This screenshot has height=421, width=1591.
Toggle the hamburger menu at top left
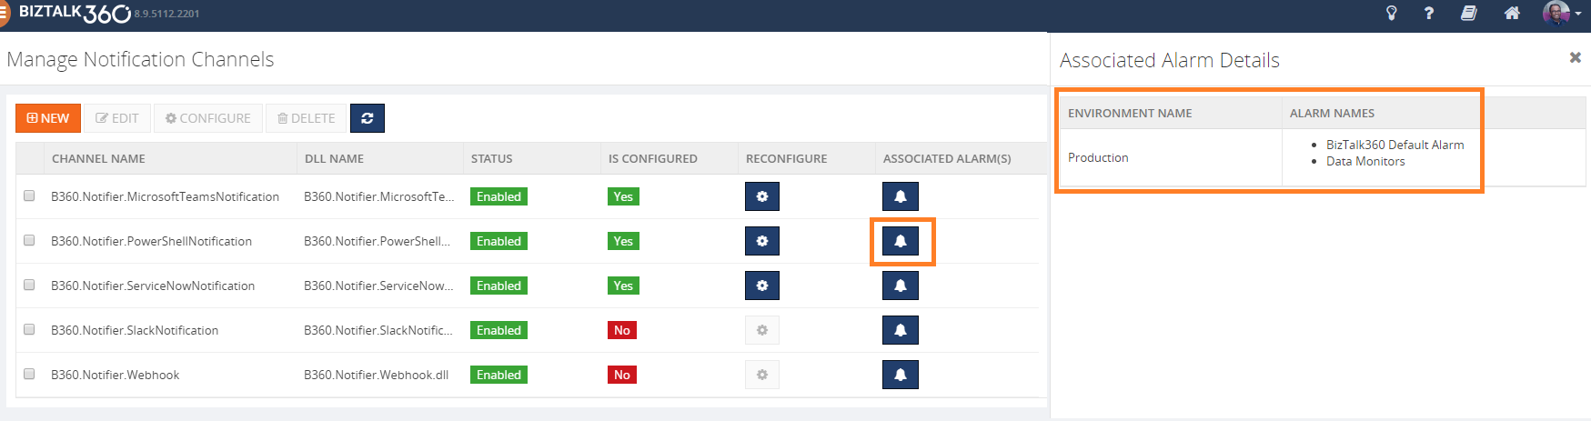[4, 14]
